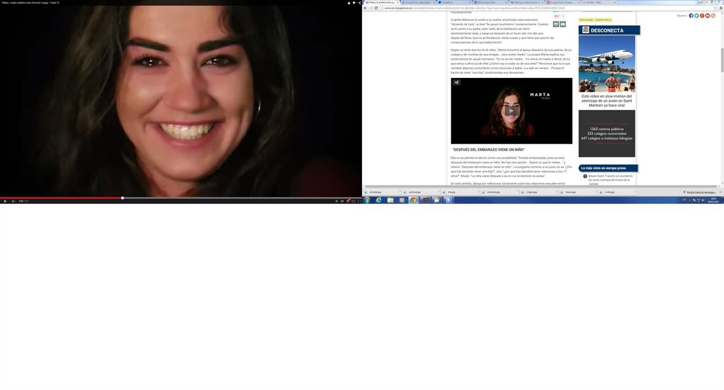Click the RSS feed icon
This screenshot has height=390, width=724.
point(713,15)
